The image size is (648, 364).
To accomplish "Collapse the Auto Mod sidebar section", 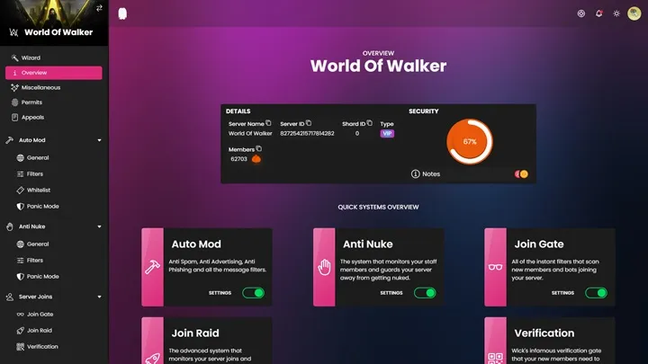I will pos(98,140).
